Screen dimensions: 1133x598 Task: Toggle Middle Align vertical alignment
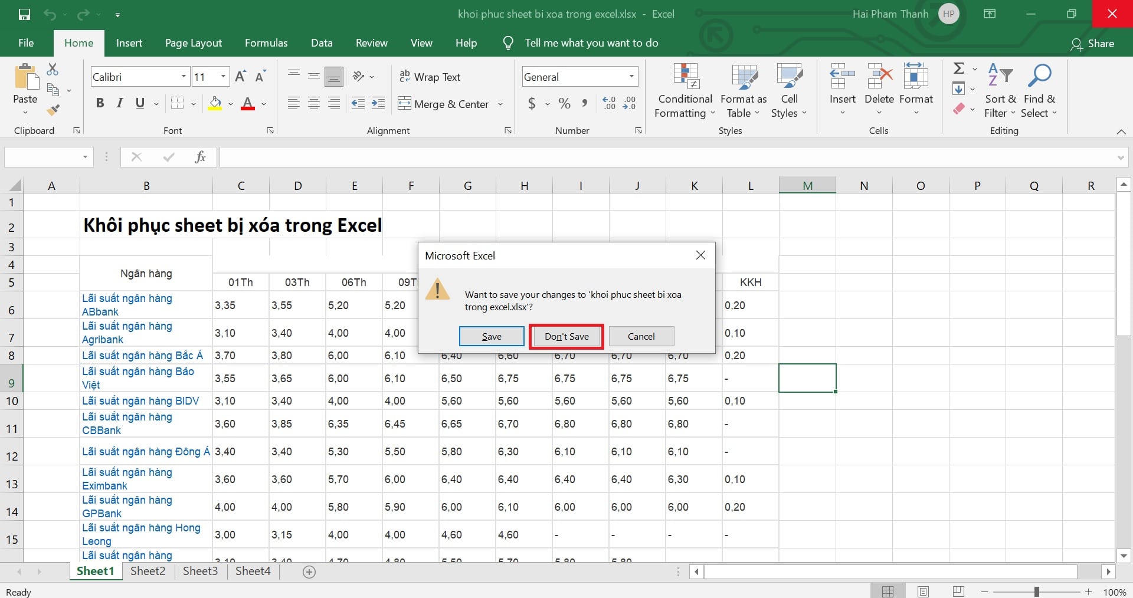point(314,77)
